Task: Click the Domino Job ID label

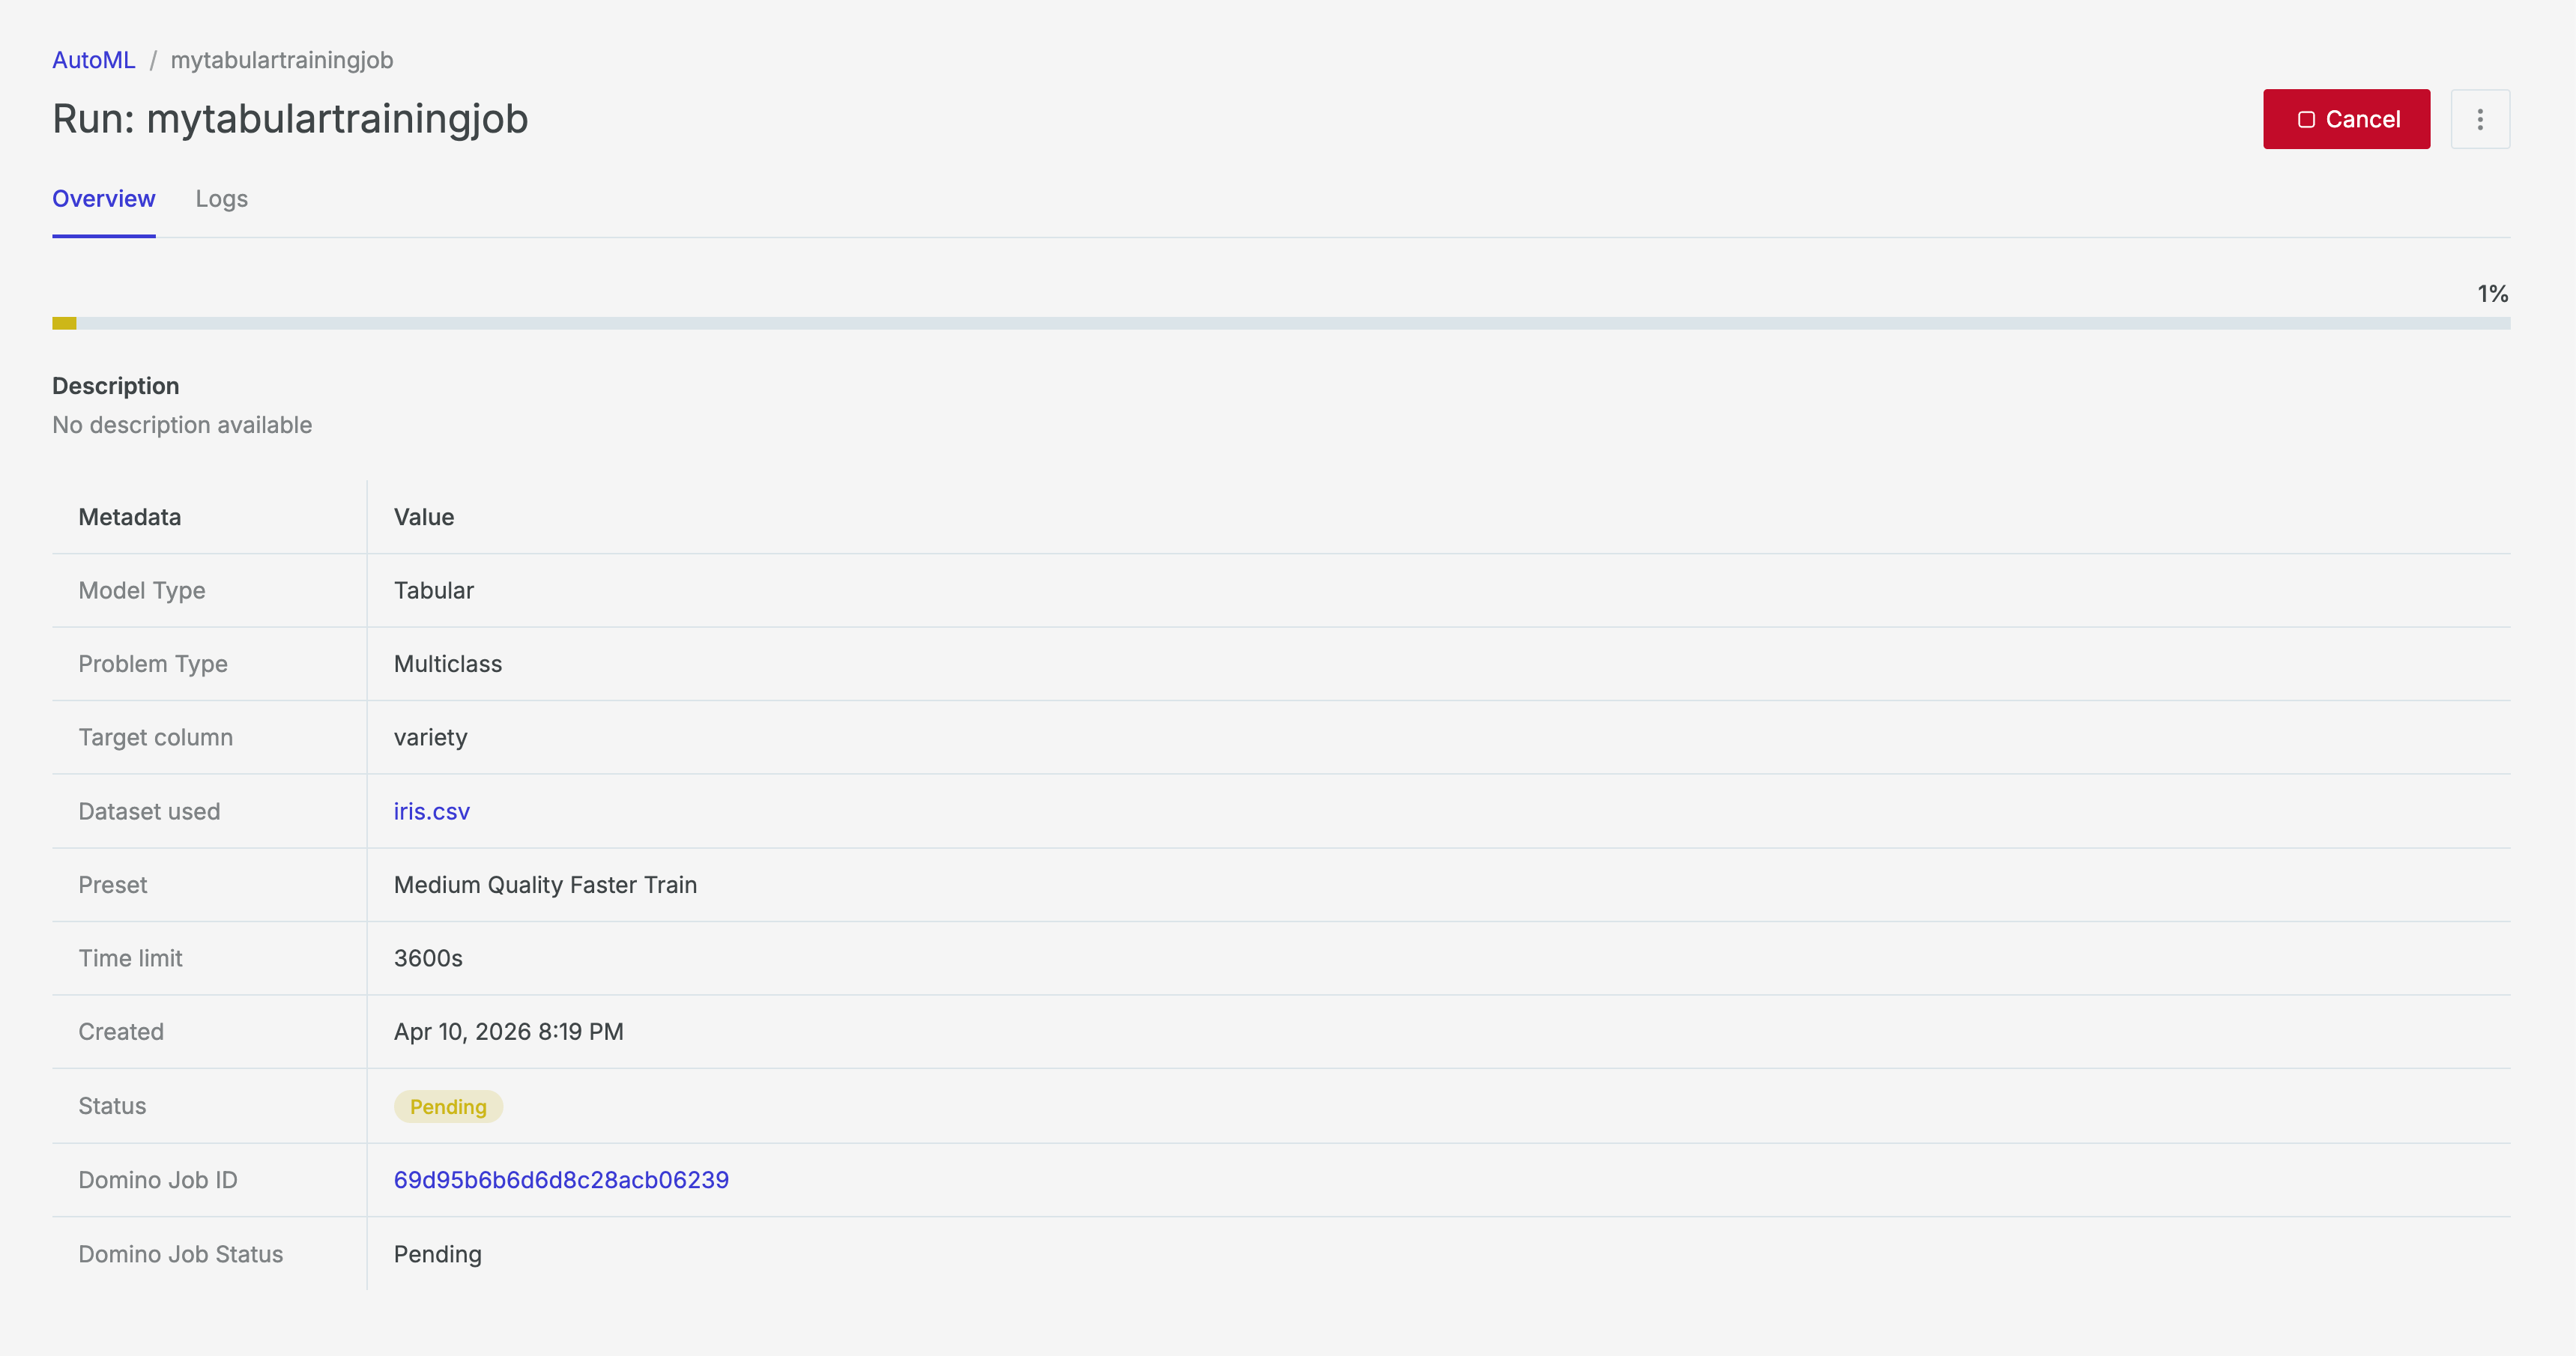Action: (158, 1180)
